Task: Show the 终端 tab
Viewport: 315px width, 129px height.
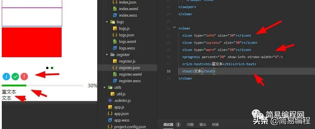Action: point(215,125)
